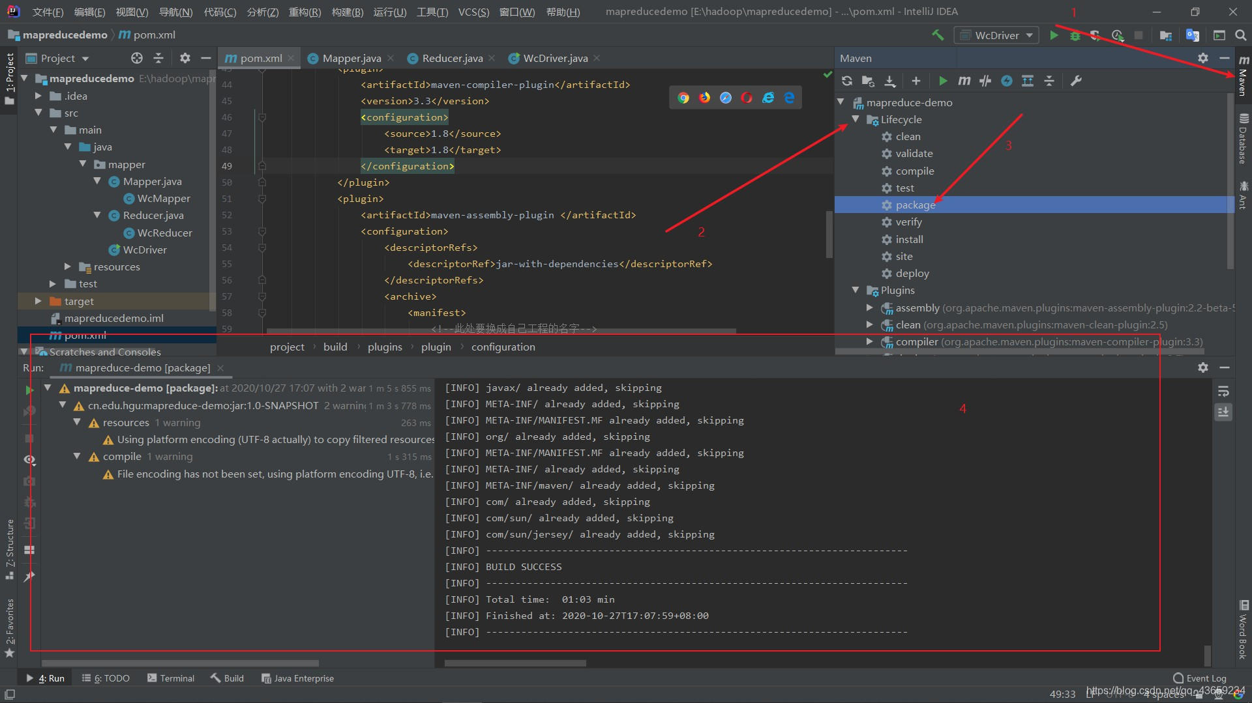Close the pom.xml editor tab

click(291, 58)
